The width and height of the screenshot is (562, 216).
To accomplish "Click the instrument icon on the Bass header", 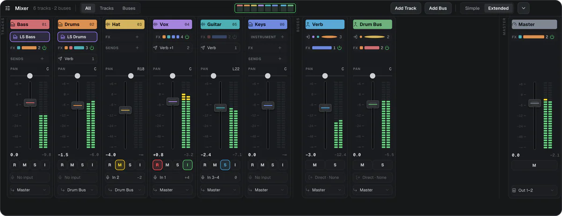I will tap(13, 24).
